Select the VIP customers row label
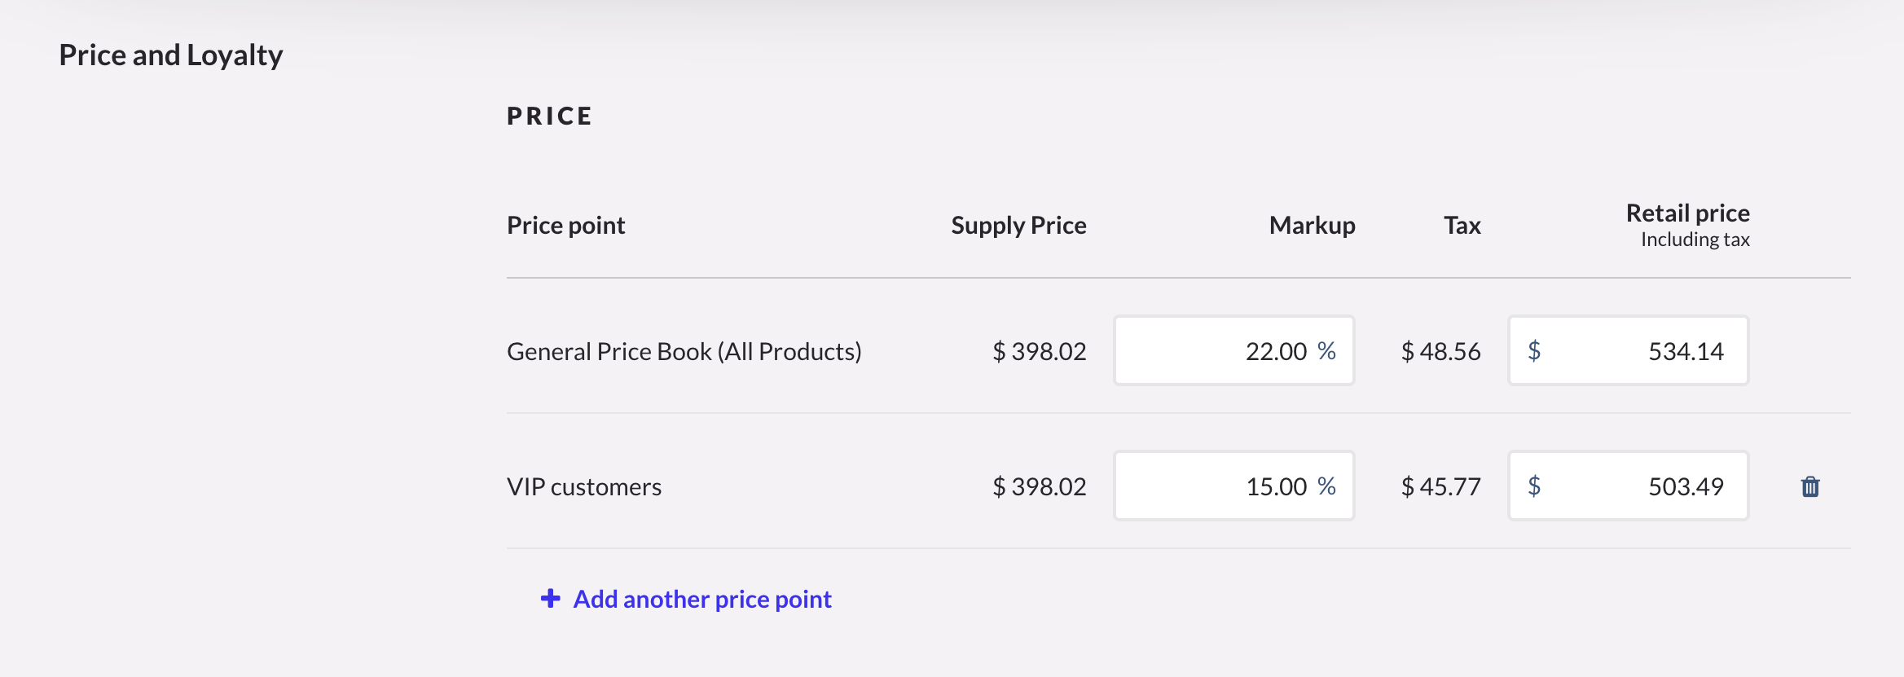Image resolution: width=1904 pixels, height=677 pixels. (x=583, y=486)
